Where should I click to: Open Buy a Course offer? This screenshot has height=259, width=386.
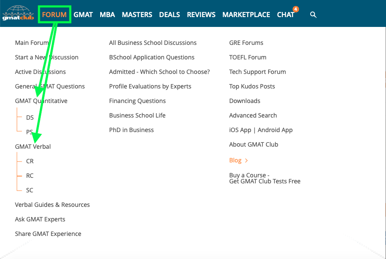click(x=264, y=178)
